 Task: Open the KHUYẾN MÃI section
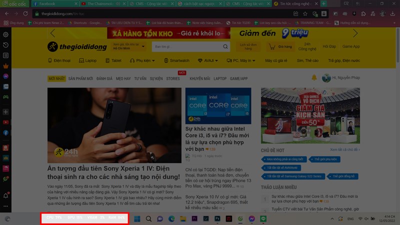pos(199,79)
